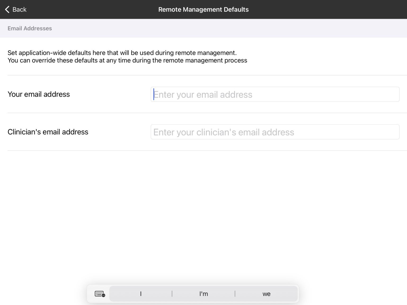Image resolution: width=407 pixels, height=305 pixels.
Task: Click the Back text label
Action: [x=19, y=10]
